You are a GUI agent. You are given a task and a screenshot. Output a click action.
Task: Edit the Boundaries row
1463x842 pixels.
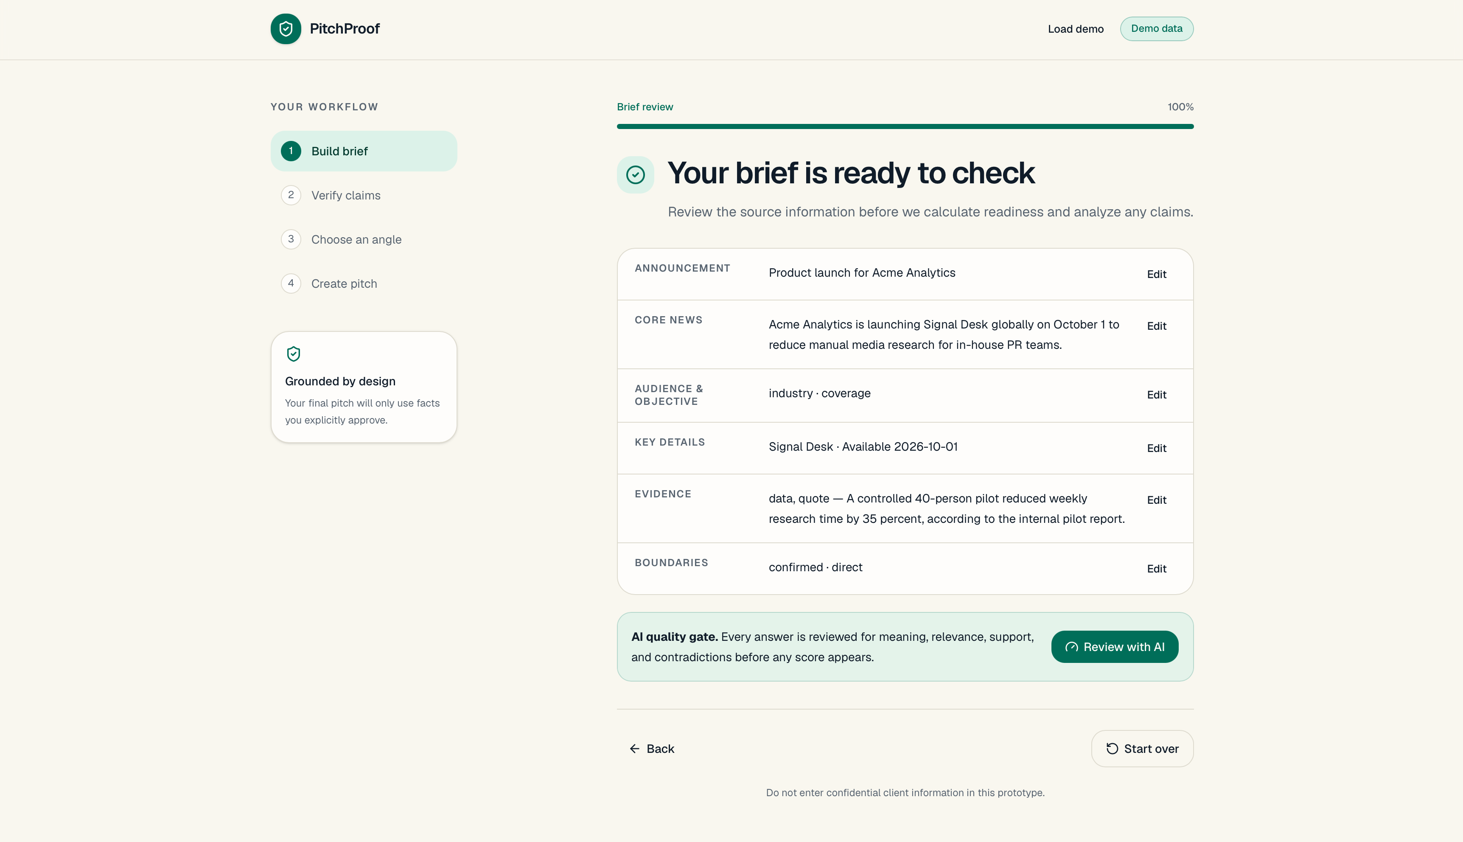pos(1157,569)
